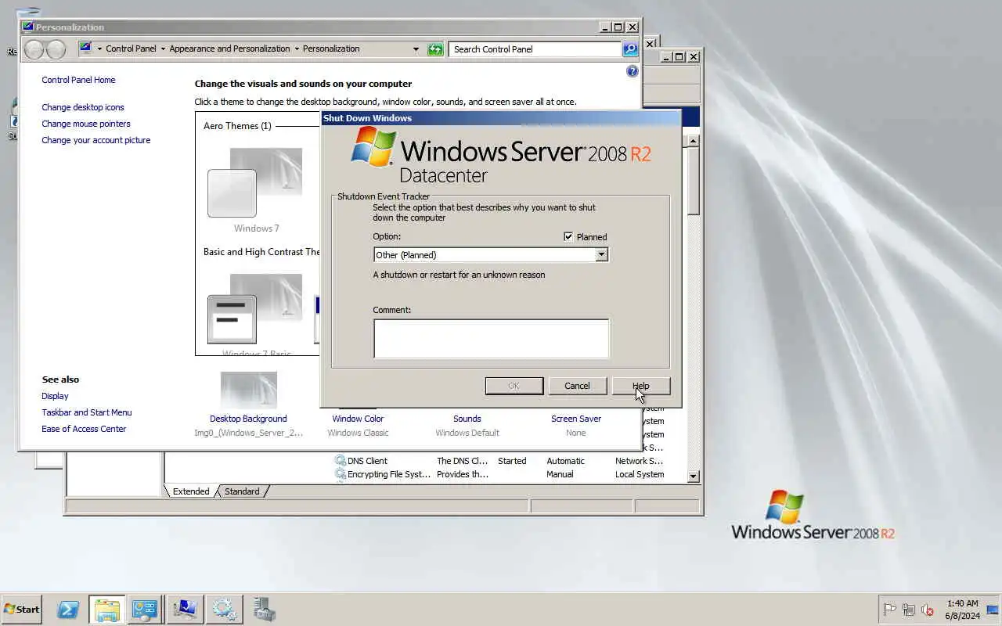Image resolution: width=1002 pixels, height=626 pixels.
Task: Click the Forward arrow in the Personalization window
Action: (x=56, y=49)
